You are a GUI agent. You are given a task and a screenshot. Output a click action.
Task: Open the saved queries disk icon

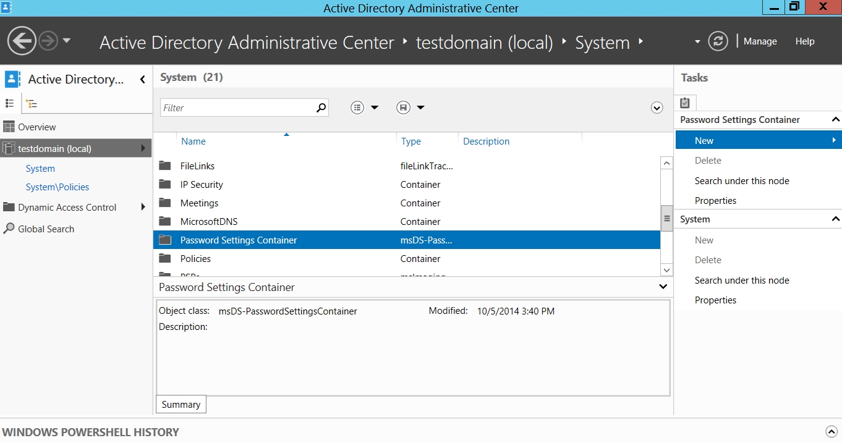(x=403, y=108)
